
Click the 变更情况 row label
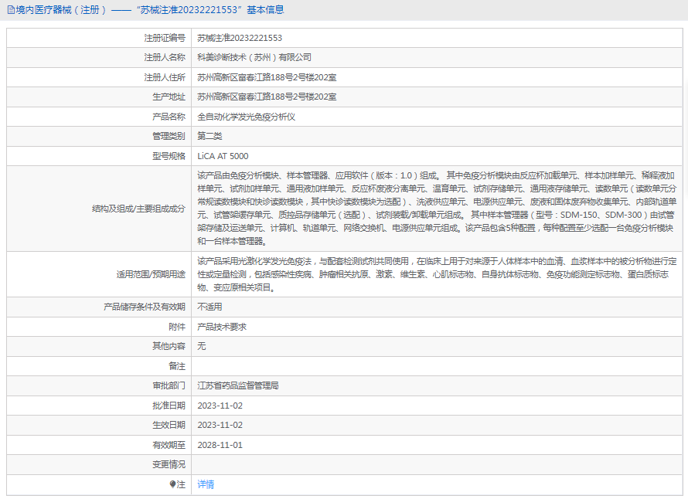(x=169, y=464)
